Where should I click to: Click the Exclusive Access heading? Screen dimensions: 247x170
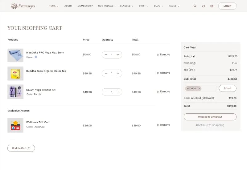coord(19,111)
